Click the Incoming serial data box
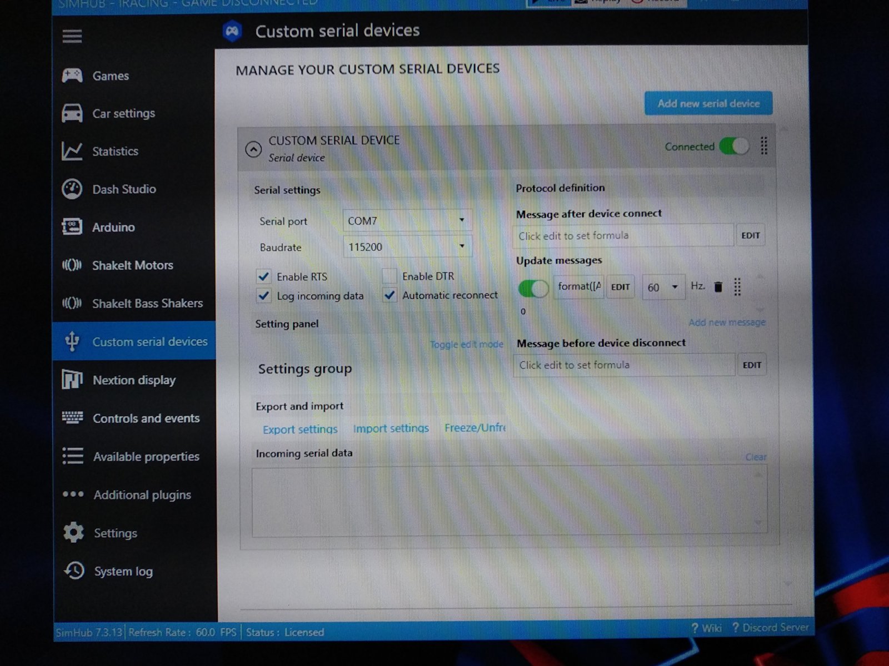The width and height of the screenshot is (889, 666). click(x=510, y=502)
